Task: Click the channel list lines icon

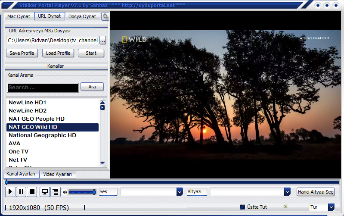Action: point(55,192)
